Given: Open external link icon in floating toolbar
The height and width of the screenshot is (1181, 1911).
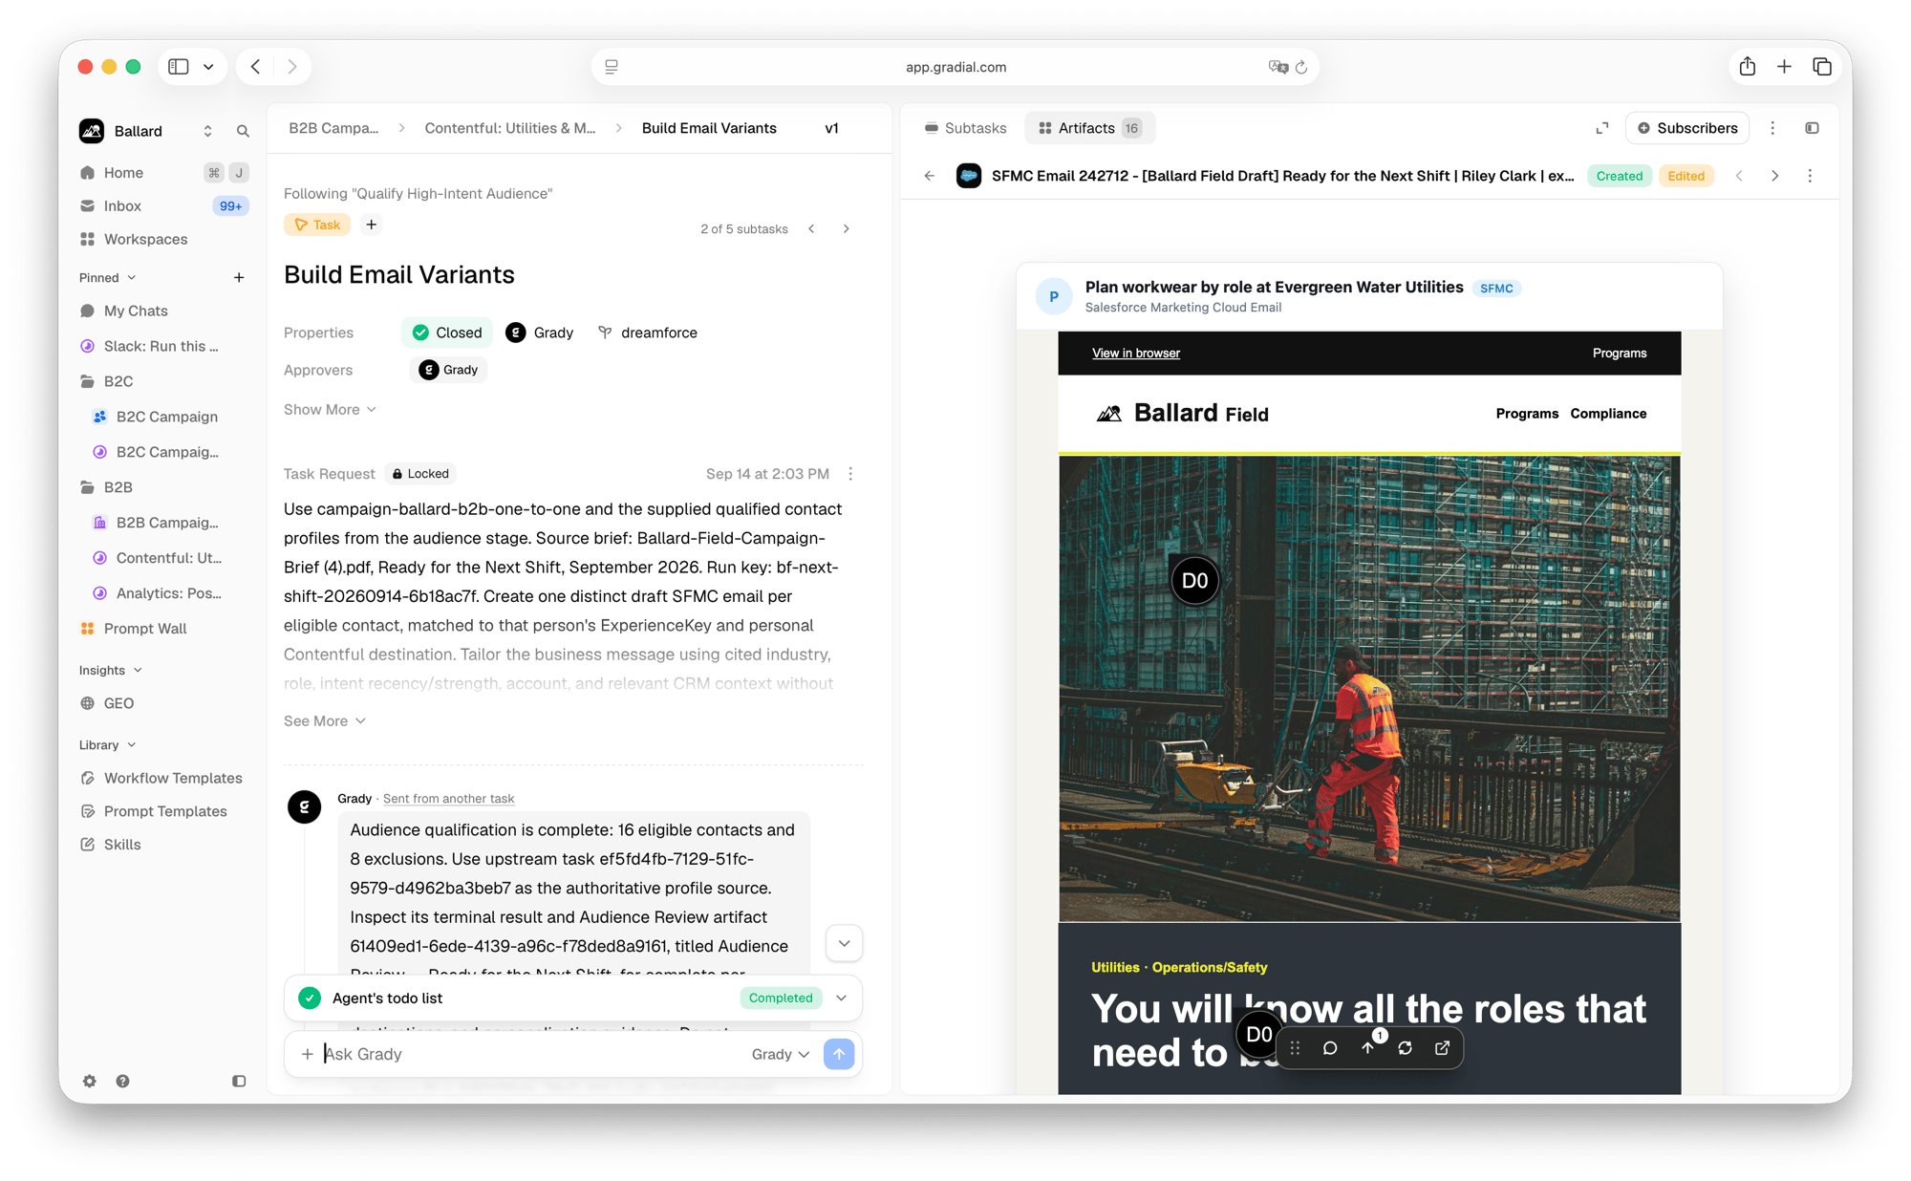Looking at the screenshot, I should coord(1442,1048).
